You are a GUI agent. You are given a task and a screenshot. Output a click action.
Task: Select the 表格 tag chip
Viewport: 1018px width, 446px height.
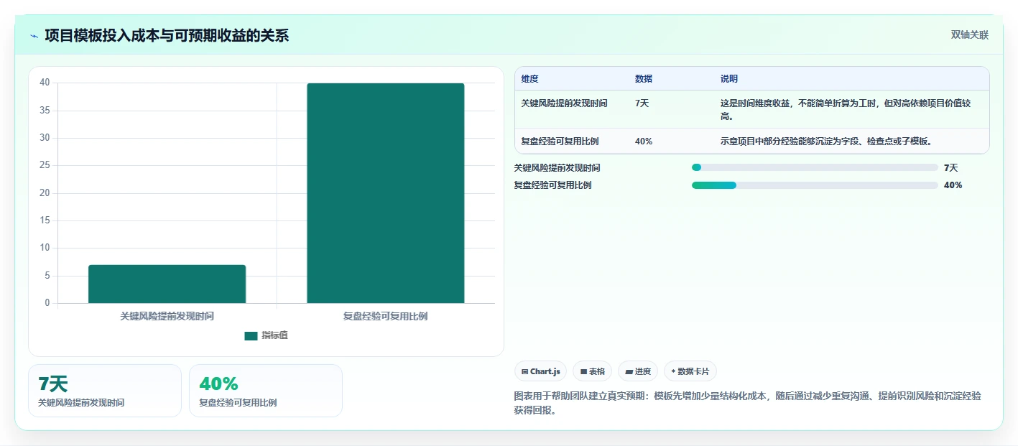coord(592,371)
